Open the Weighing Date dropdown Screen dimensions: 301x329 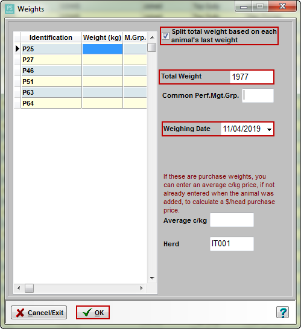click(x=270, y=129)
